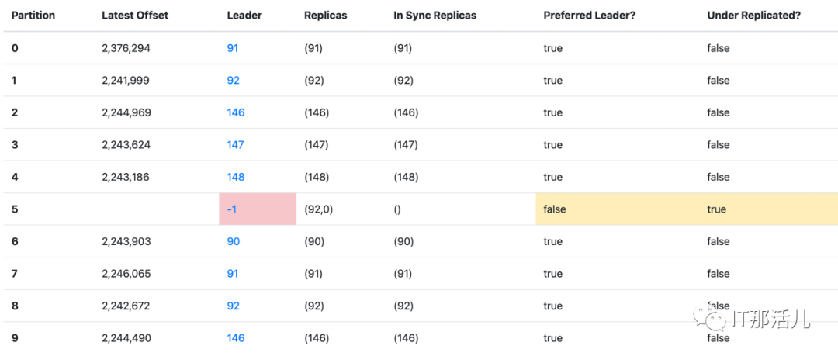Open the leader 90 broker link
This screenshot has height=356, width=838.
pyautogui.click(x=233, y=241)
